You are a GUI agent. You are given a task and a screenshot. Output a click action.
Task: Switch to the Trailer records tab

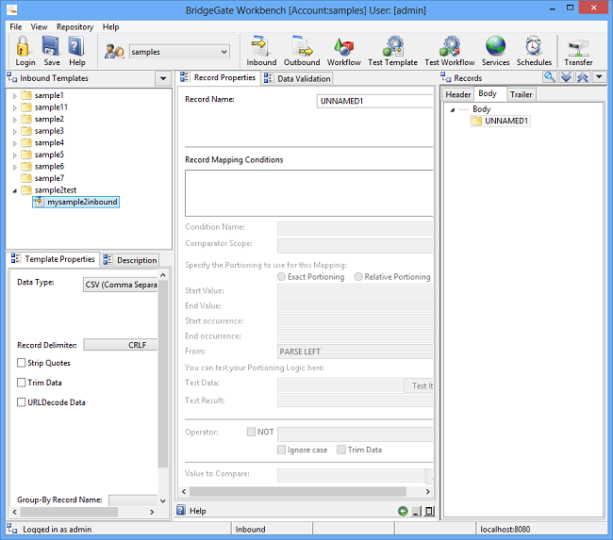521,94
